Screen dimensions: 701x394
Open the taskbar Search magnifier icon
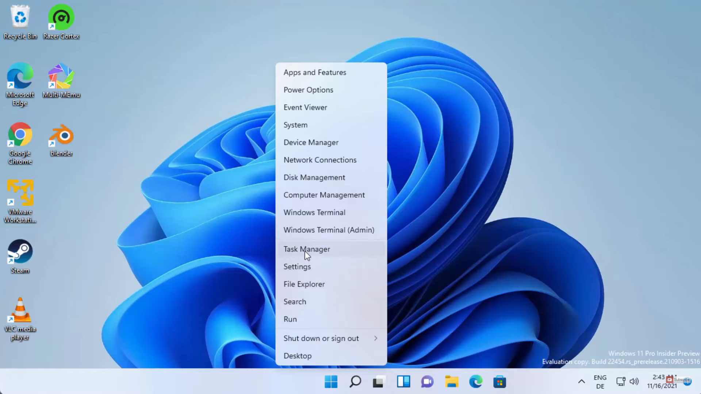[x=355, y=382]
